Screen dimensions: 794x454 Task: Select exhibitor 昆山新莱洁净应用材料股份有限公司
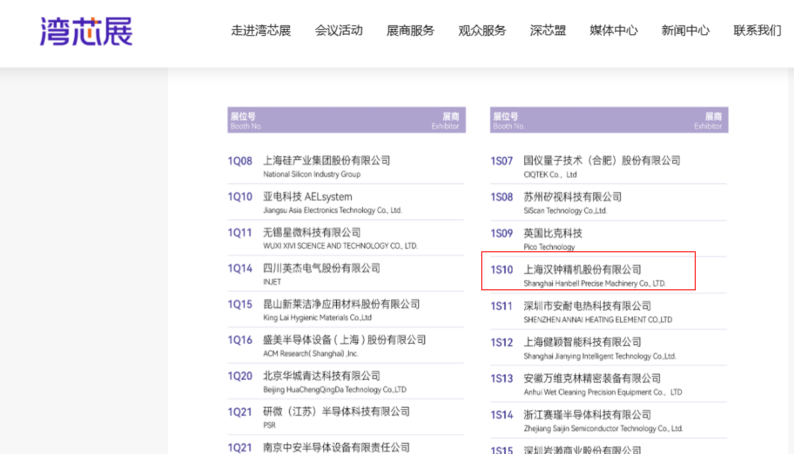coord(341,304)
